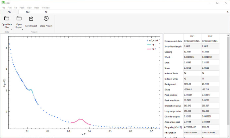This screenshot has width=230, height=138.
Task: Expand the Open Project dropdown arrow
Action: [x=23, y=29]
